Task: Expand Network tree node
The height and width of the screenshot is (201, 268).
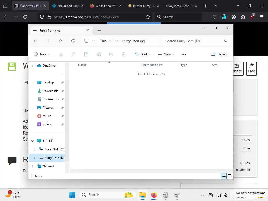Action: coord(32,166)
